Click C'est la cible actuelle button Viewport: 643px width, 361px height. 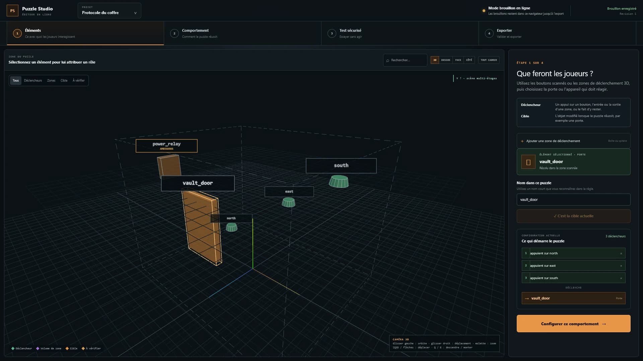point(573,216)
